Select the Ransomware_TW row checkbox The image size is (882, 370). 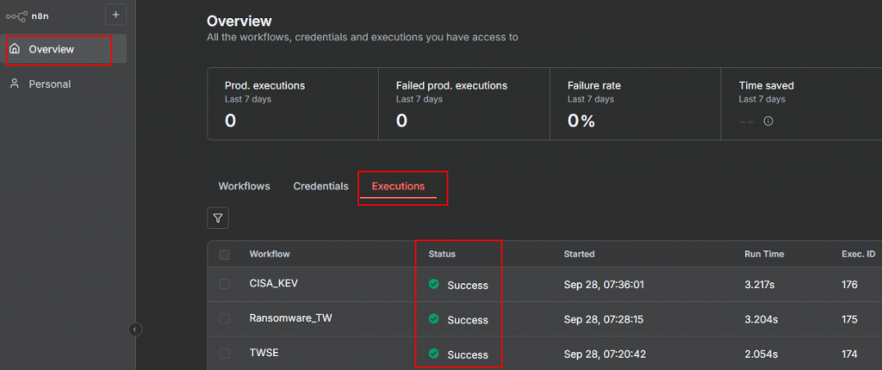225,319
